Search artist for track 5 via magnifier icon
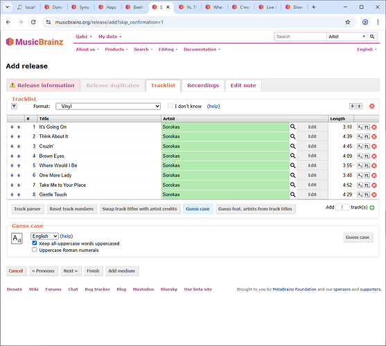Viewport: 386px width, 346px height. (x=292, y=165)
